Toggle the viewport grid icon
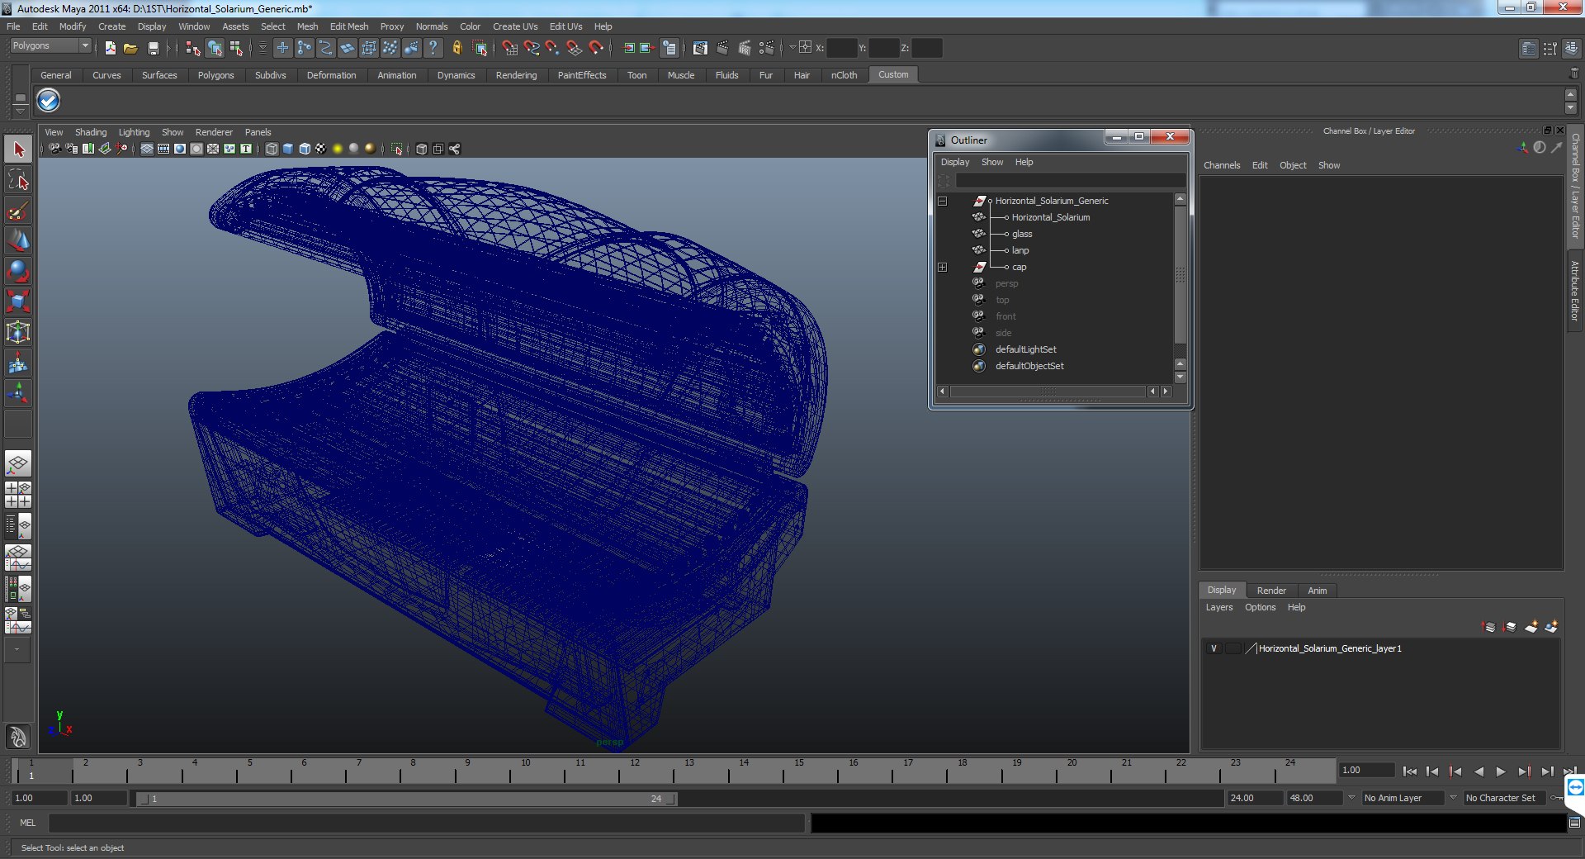The width and height of the screenshot is (1585, 859). click(x=147, y=149)
